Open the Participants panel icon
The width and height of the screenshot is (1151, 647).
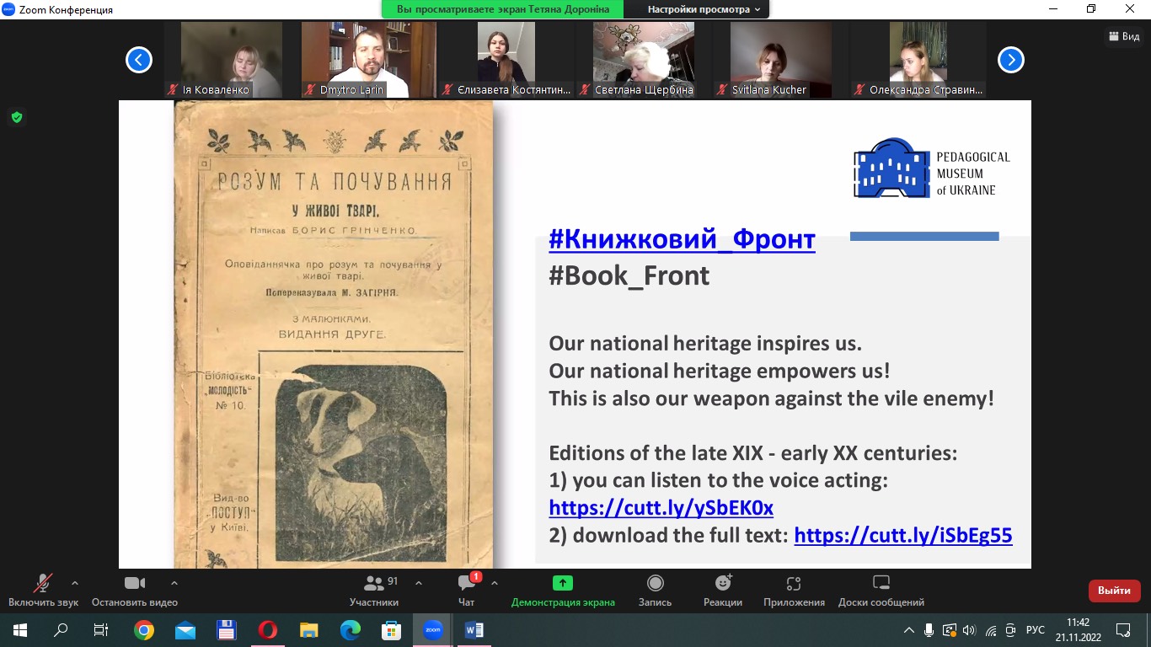coord(373,584)
